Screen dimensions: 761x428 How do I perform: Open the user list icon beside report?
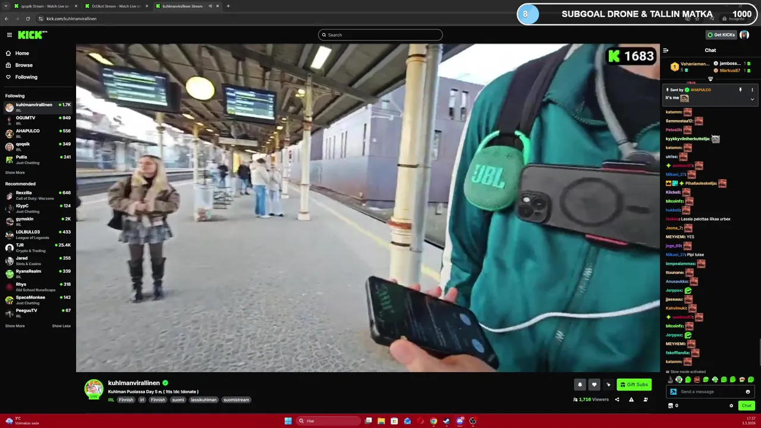(x=646, y=399)
